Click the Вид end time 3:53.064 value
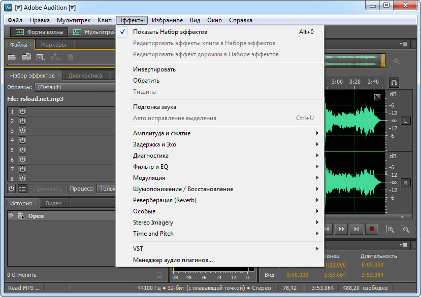The height and width of the screenshot is (297, 421). [335, 275]
